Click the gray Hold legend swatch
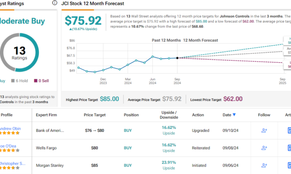291x174 pixels. (x=13, y=81)
